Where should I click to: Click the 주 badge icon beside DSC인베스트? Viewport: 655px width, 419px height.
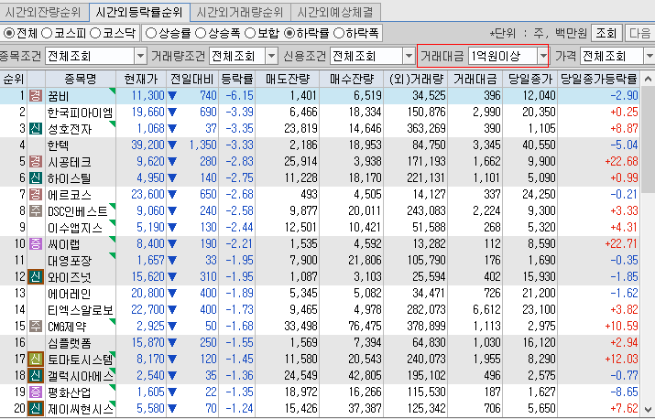[x=36, y=210]
